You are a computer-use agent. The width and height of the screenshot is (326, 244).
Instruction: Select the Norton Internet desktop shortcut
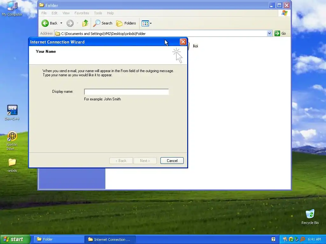tap(12, 141)
